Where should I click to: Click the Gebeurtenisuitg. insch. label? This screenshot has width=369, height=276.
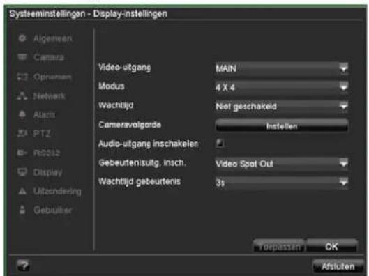coord(142,162)
